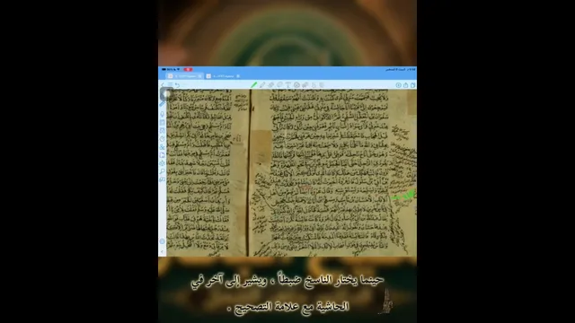Image resolution: width=575 pixels, height=323 pixels.
Task: Go back with the left chevron
Action: [163, 85]
